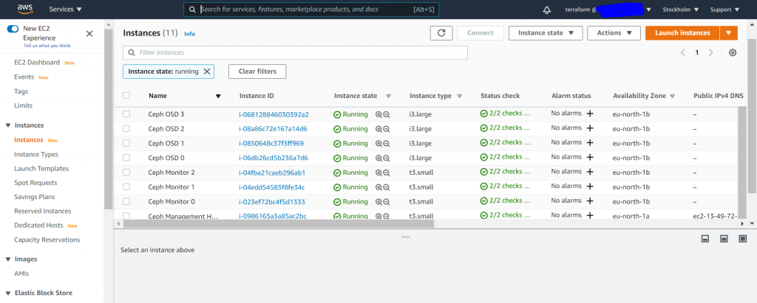Go to previous page arrow
The image size is (757, 303).
(682, 52)
